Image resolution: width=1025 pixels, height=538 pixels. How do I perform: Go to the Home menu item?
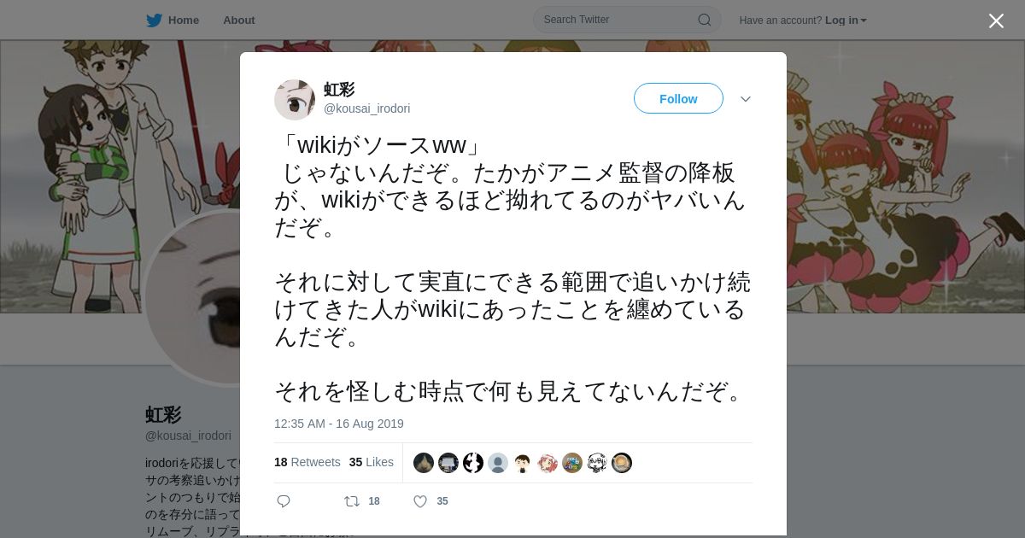pos(184,20)
